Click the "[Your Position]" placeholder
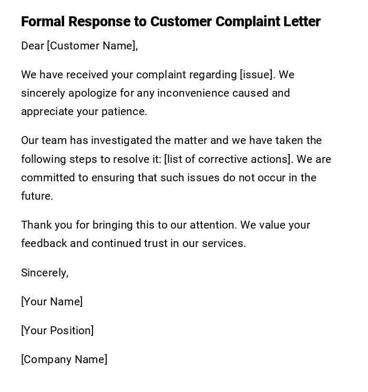368x392 pixels. [57, 331]
